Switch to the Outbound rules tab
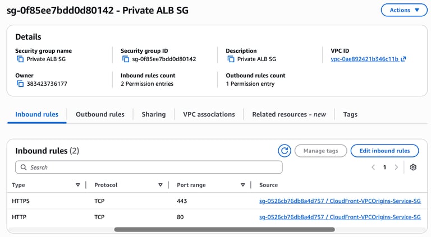 click(100, 114)
